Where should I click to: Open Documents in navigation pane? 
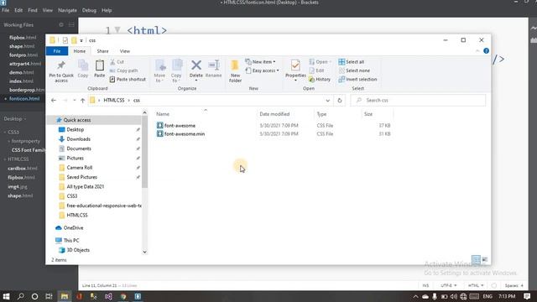[x=79, y=148]
